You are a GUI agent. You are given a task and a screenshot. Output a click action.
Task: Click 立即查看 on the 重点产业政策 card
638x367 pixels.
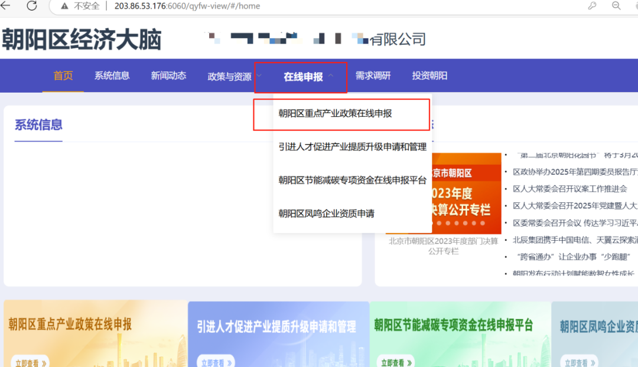pos(31,362)
